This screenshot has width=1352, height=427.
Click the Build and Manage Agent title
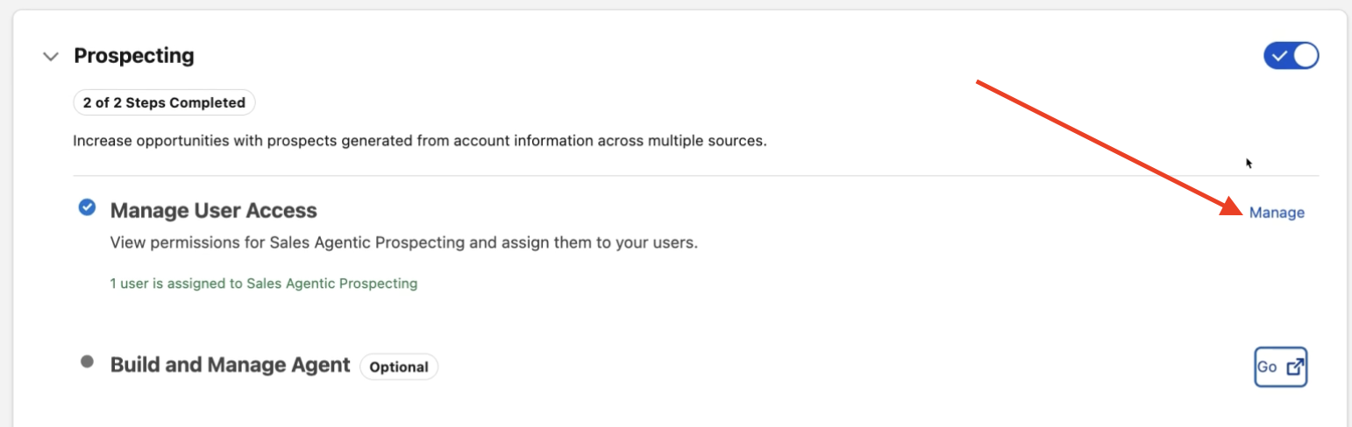pyautogui.click(x=231, y=365)
